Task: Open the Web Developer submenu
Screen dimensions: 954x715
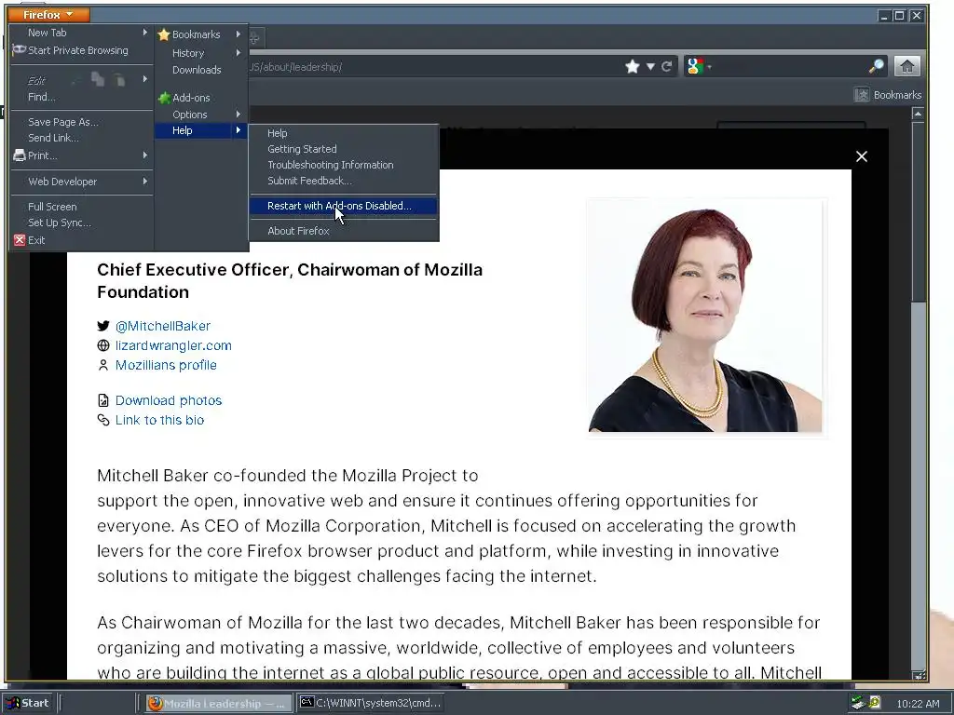Action: tap(62, 182)
